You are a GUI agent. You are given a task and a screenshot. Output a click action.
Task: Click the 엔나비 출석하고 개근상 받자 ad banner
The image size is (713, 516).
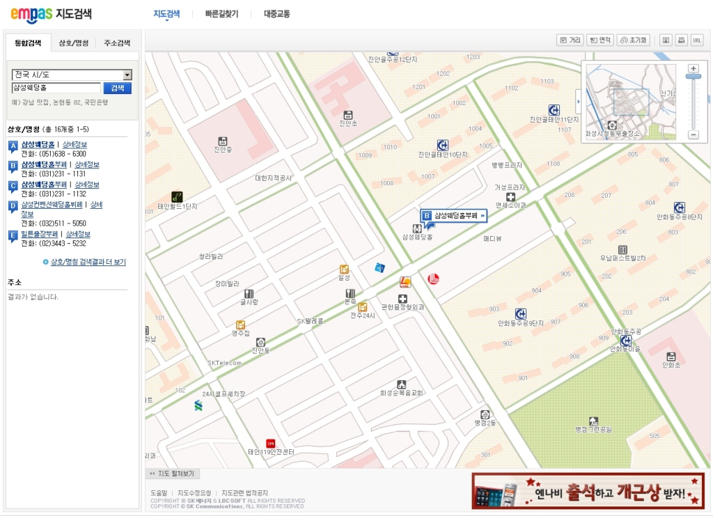588,491
